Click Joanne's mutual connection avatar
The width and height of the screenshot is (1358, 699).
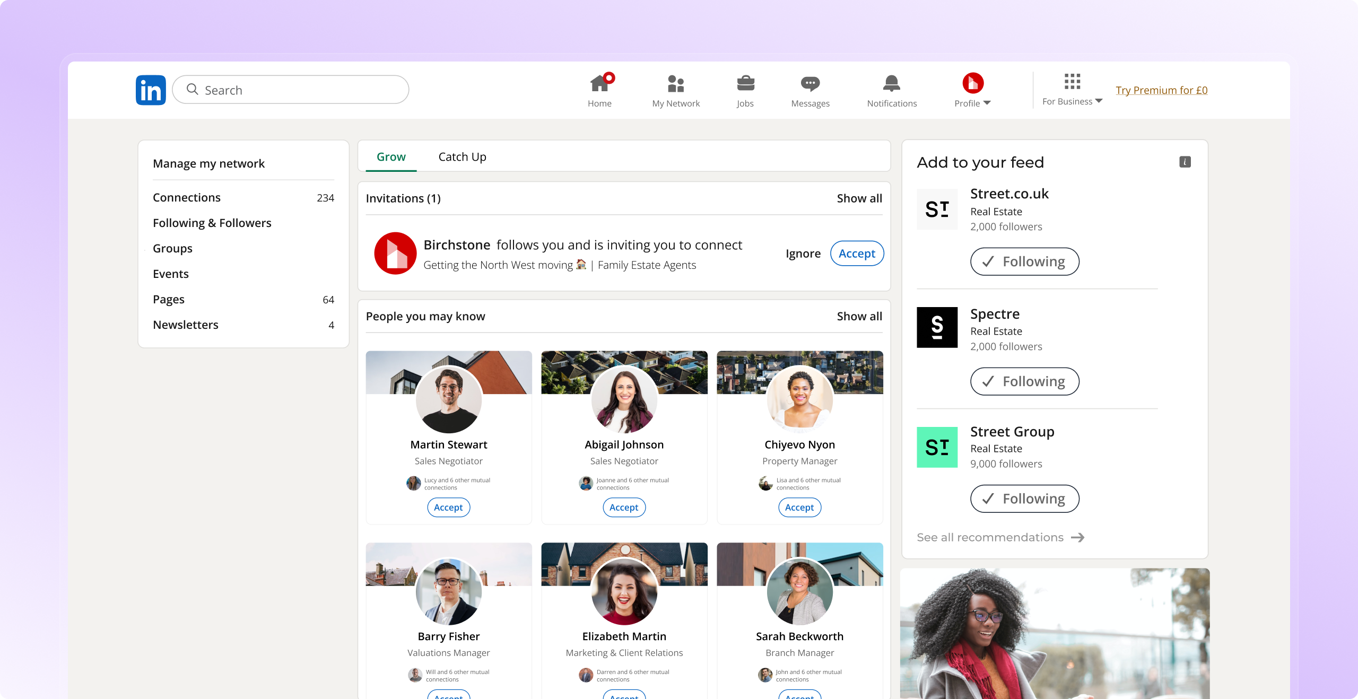(586, 483)
